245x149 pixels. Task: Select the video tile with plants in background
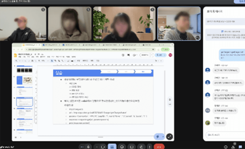coord(124,24)
